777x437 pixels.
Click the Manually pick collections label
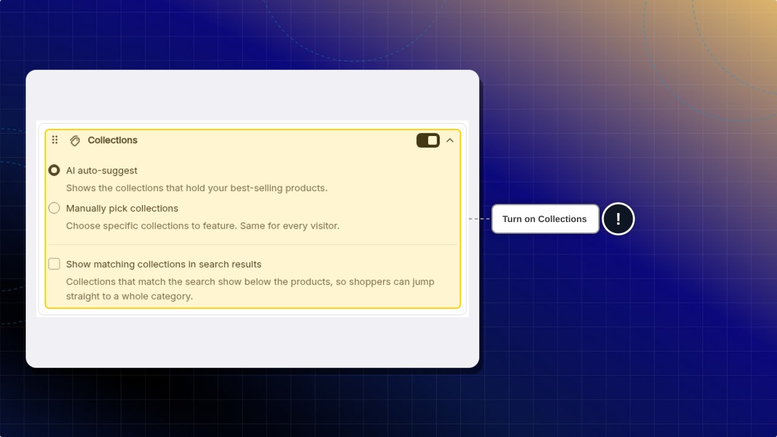[x=122, y=208]
